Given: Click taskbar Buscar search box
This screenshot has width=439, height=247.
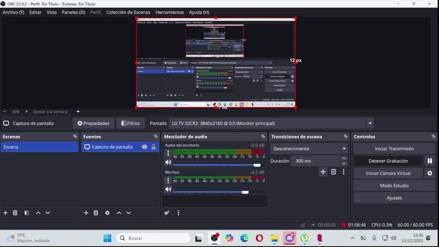Looking at the screenshot, I should click(153, 238).
